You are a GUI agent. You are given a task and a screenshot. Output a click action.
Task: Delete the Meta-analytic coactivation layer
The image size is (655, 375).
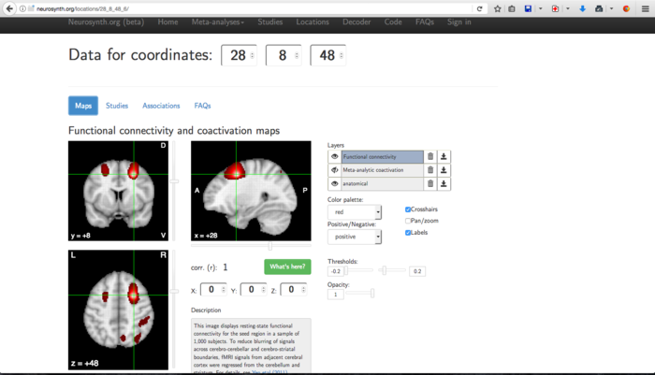pos(430,170)
